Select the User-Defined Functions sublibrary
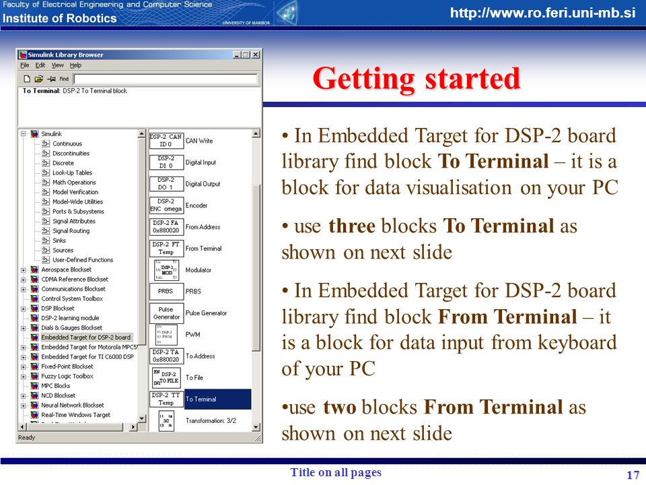The image size is (646, 485). click(83, 260)
